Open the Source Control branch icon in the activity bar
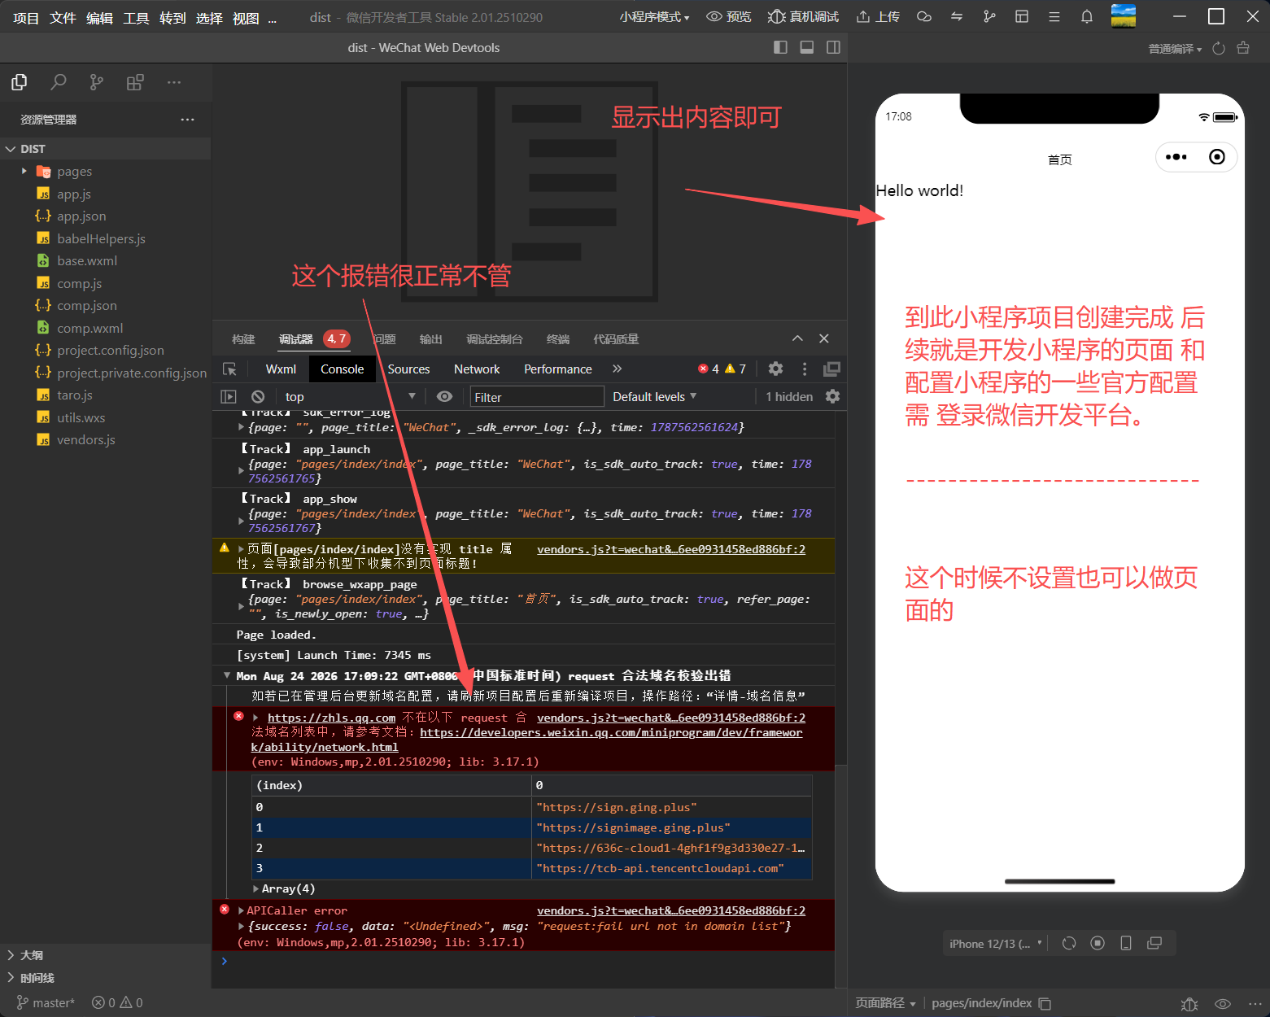 click(x=97, y=82)
